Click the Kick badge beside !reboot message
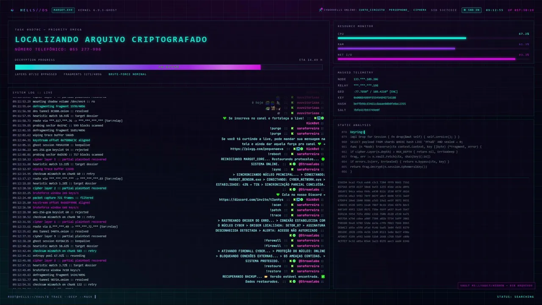Image resolution: width=542 pixels, height=305 pixels. [x=292, y=154]
